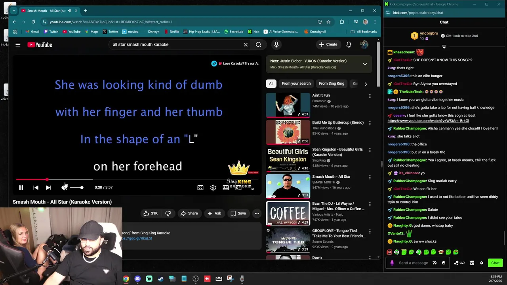Mute the tab via its speaker icon
This screenshot has height=285, width=507.
pos(70,11)
